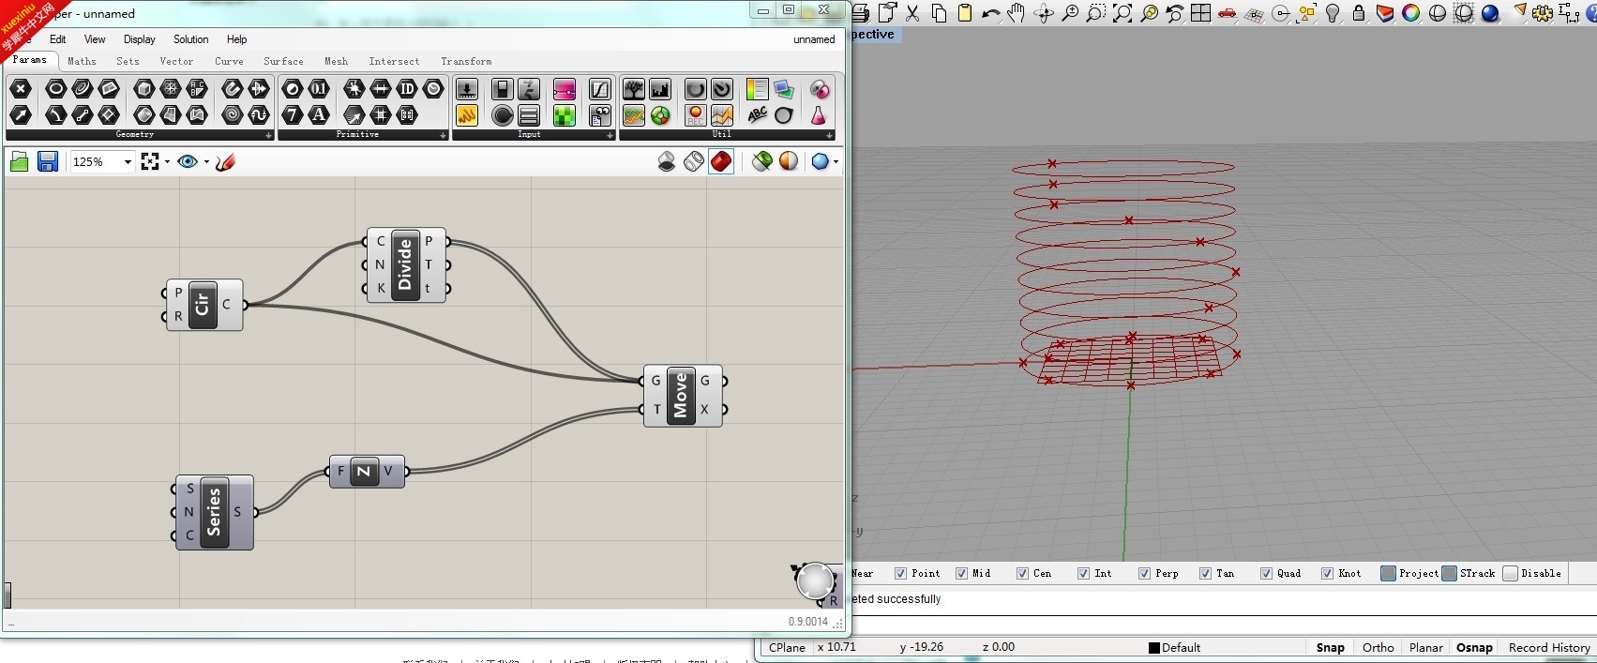Select the Panel component icon in Input
Viewport: 1597px width, 663px height.
coord(467,115)
